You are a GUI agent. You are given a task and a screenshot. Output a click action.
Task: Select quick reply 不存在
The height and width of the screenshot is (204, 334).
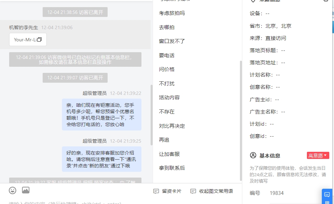(x=166, y=111)
